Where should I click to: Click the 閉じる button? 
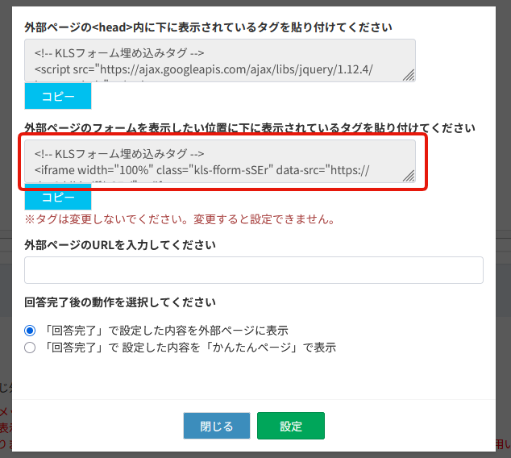(217, 426)
